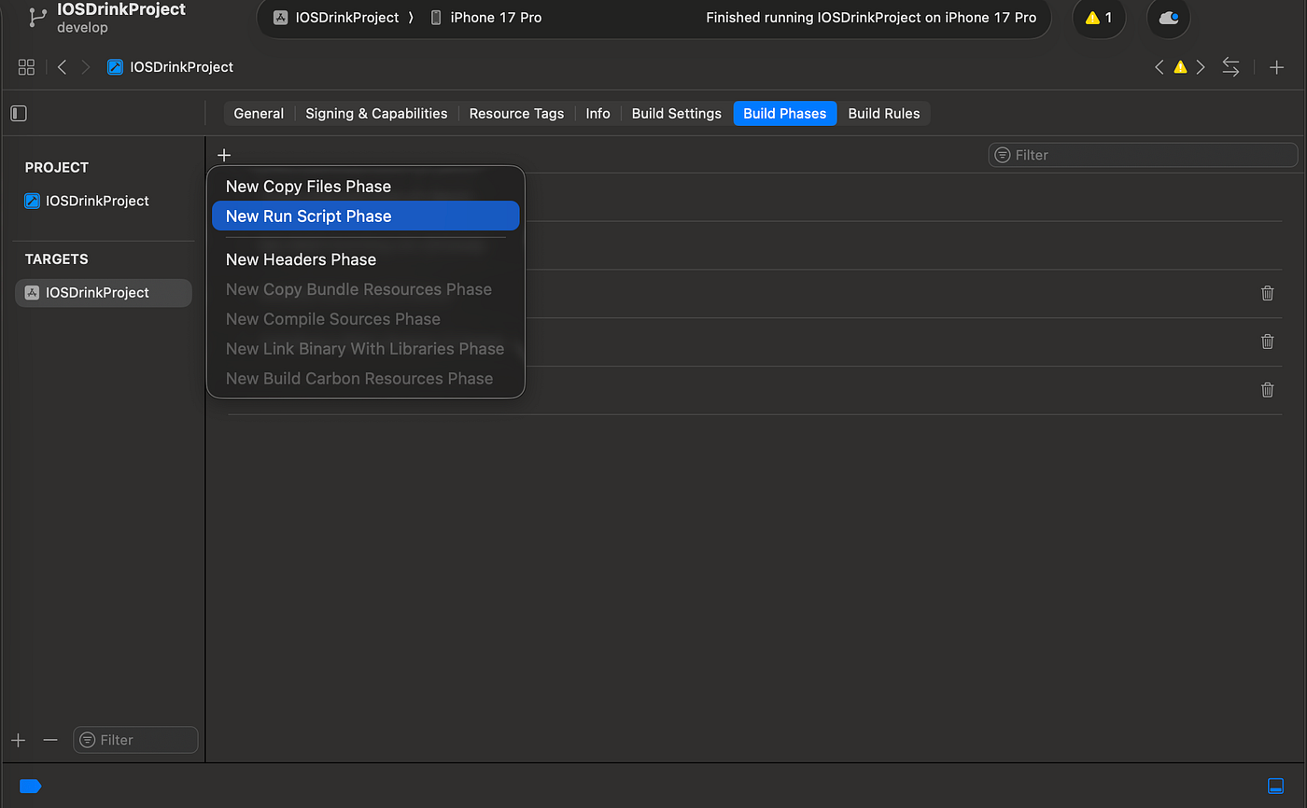Screen dimensions: 1307x808
Task: Click the add build phase plus button
Action: (224, 155)
